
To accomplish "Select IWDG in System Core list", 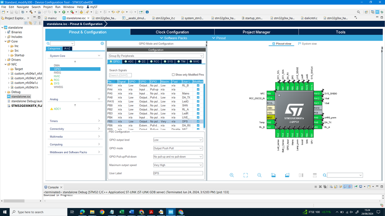I will click(x=57, y=73).
